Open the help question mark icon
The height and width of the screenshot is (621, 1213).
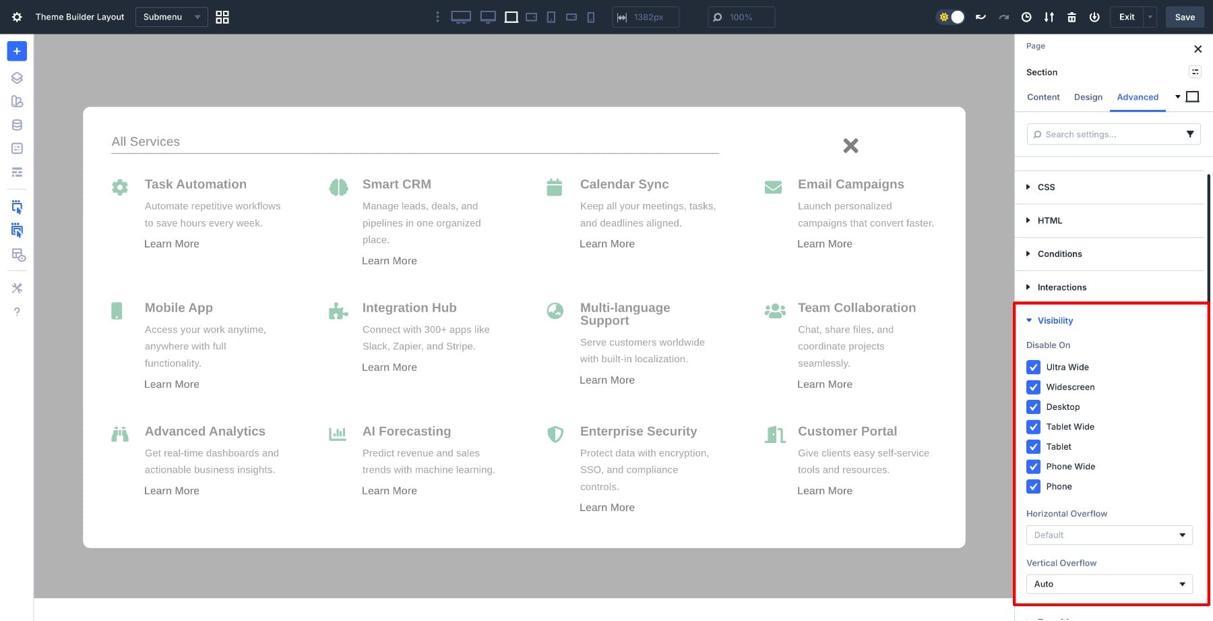[x=17, y=312]
